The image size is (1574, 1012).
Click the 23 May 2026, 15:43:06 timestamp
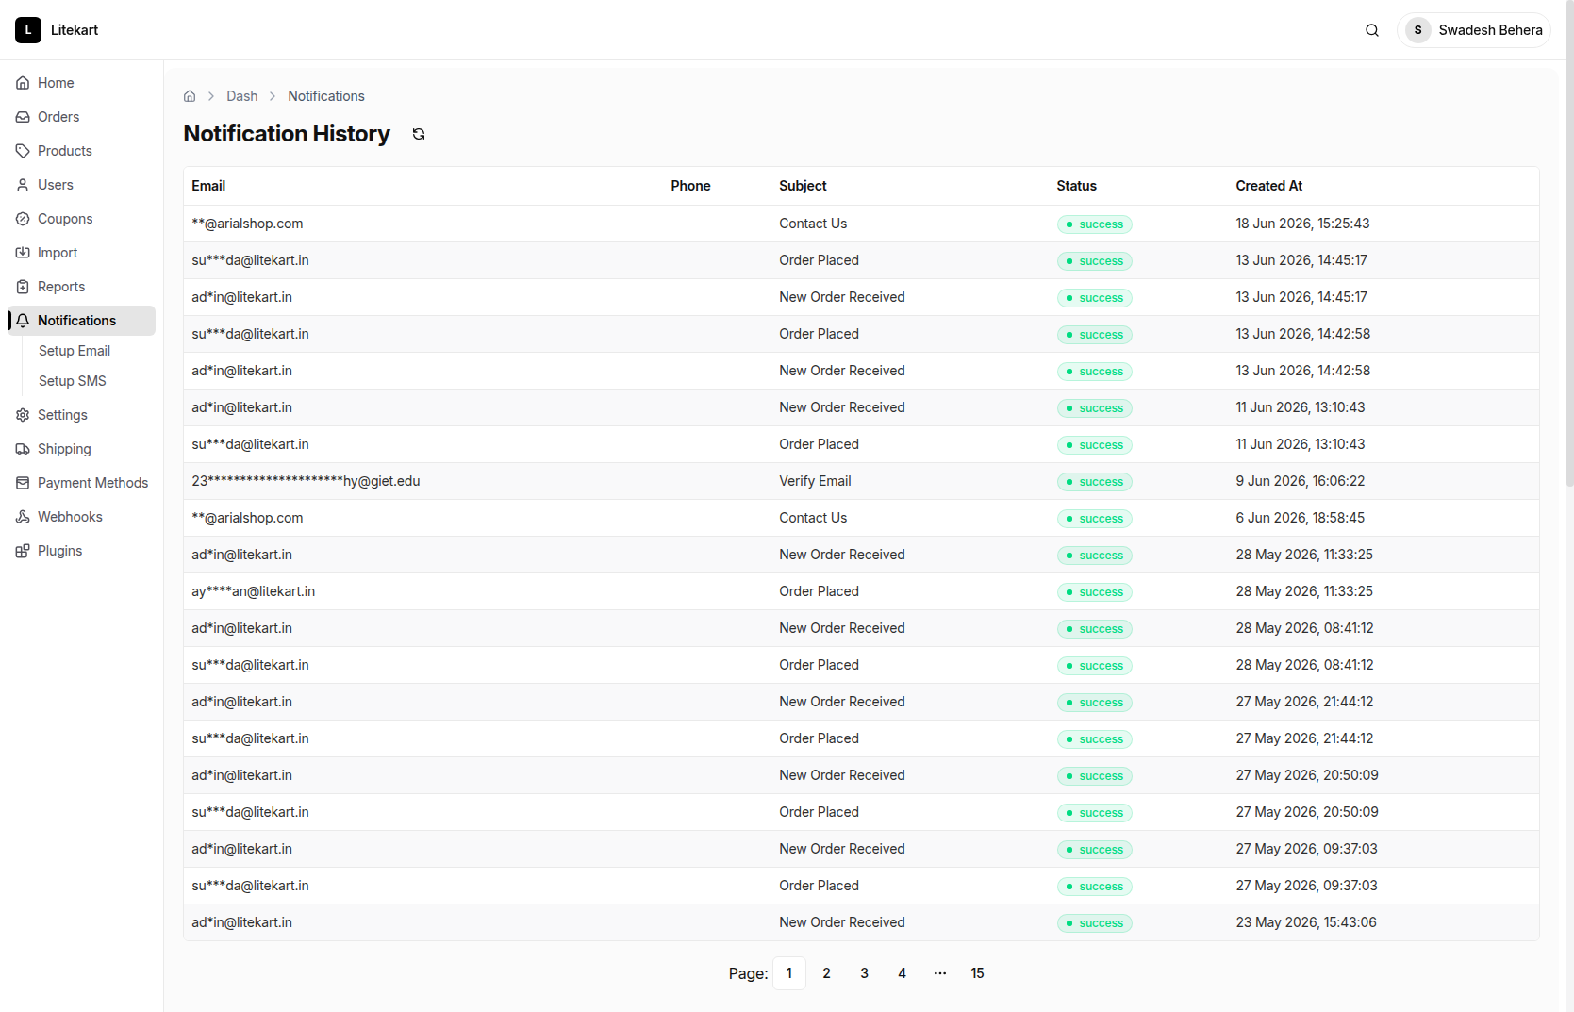point(1306,922)
